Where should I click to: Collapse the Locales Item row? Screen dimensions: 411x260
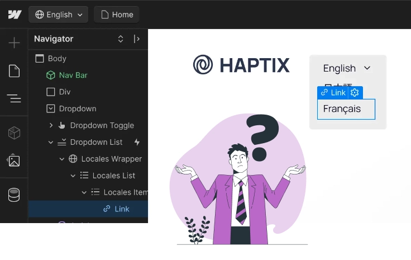click(84, 192)
